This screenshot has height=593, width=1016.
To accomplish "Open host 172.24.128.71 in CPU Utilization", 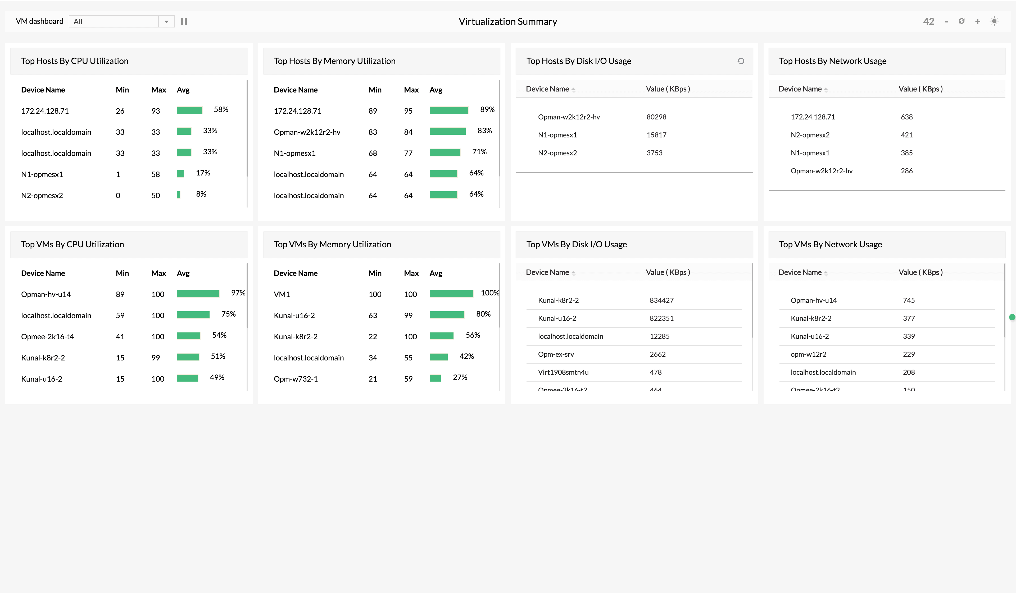I will point(45,111).
